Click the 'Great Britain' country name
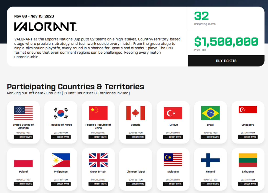This screenshot has width=268, height=193. coord(98,172)
